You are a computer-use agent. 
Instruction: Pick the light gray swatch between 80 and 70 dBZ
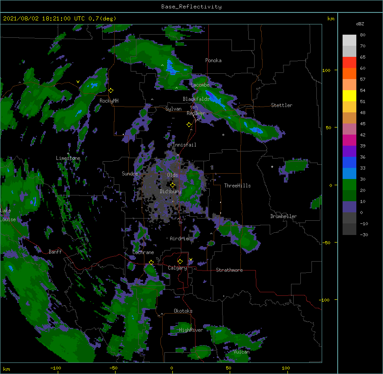point(349,40)
